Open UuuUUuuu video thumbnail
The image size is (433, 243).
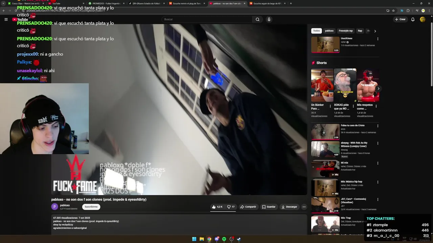point(325,45)
